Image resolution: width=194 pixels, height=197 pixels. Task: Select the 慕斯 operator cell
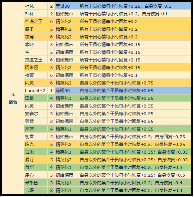36,167
